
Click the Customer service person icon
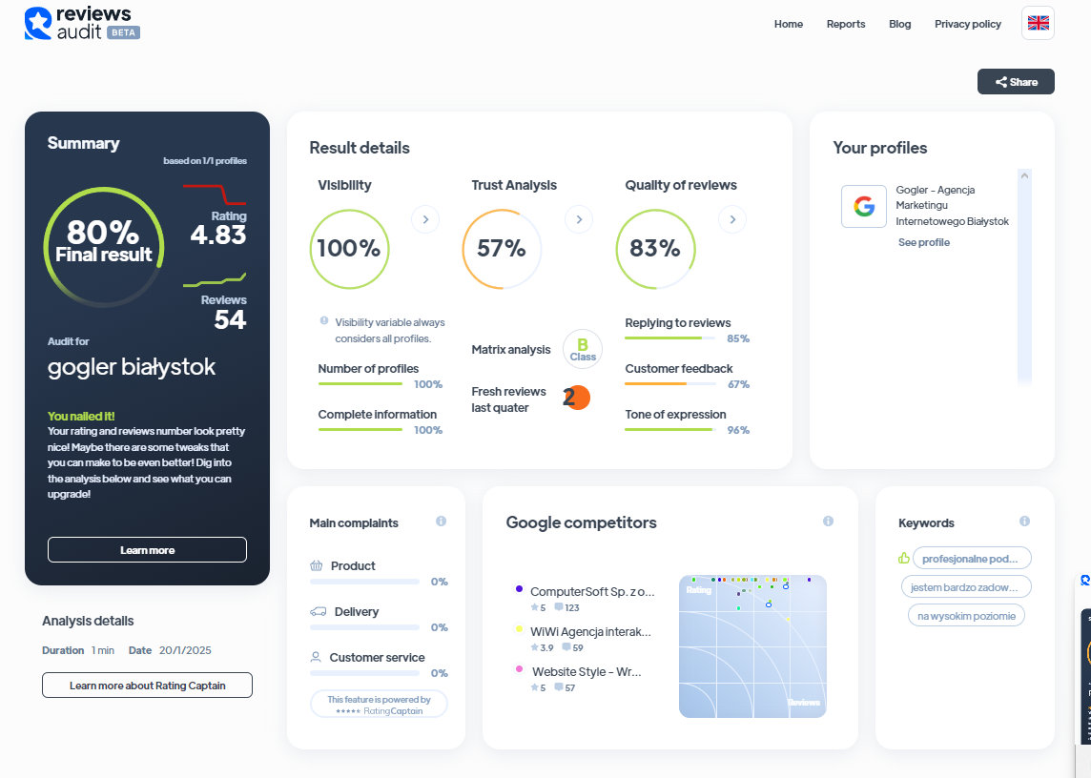coord(316,657)
